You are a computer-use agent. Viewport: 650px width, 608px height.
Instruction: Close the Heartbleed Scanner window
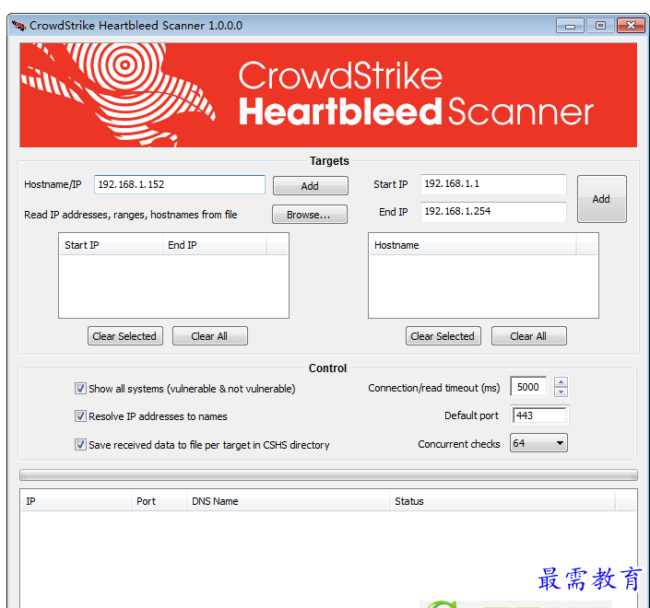(631, 26)
